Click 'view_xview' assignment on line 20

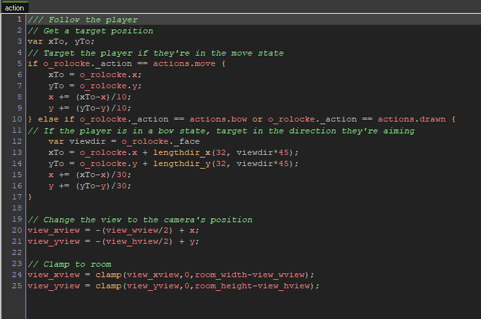click(54, 230)
